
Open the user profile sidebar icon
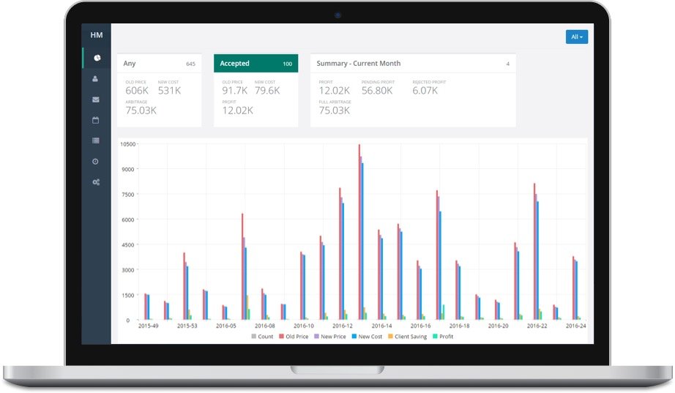tap(95, 79)
